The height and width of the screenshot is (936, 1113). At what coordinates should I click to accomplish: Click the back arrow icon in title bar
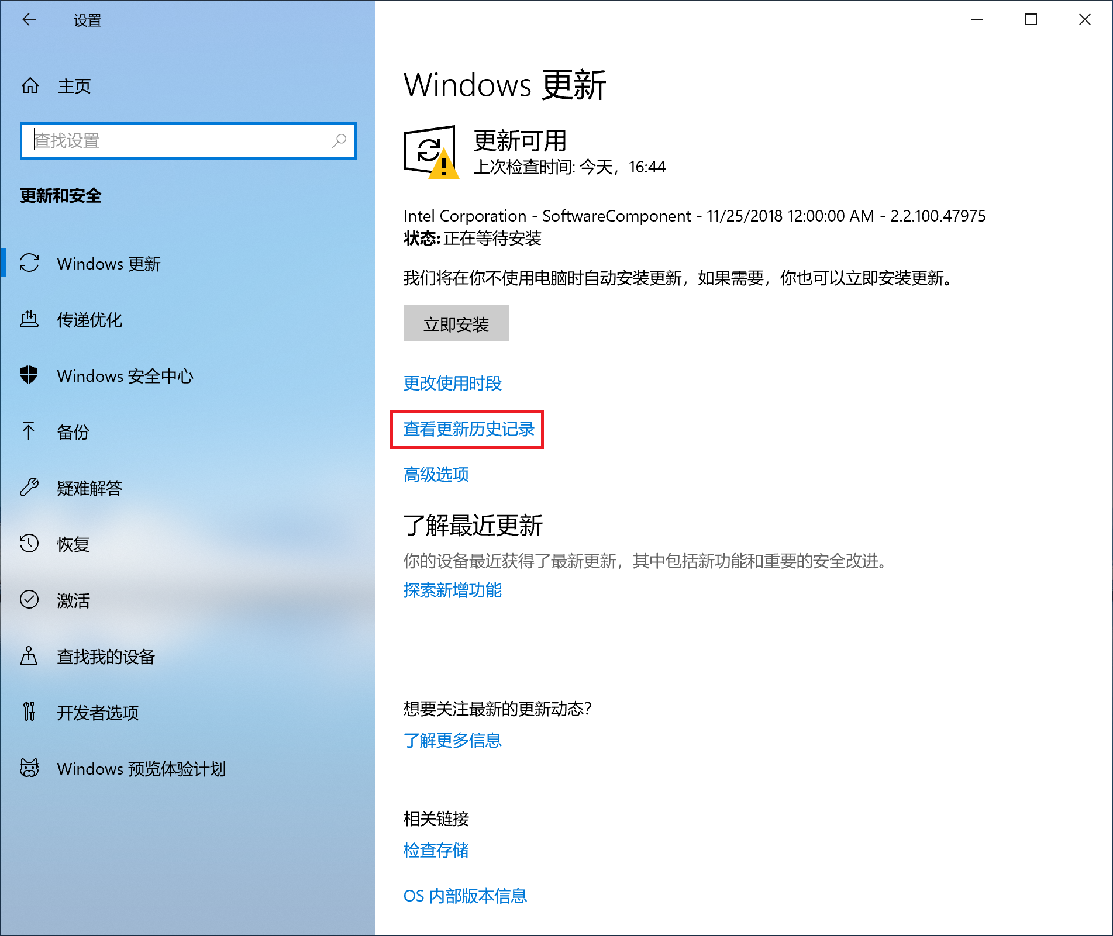[x=29, y=20]
